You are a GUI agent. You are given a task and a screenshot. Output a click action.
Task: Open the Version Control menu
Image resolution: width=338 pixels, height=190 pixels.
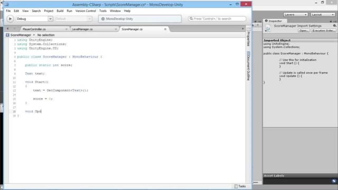pyautogui.click(x=86, y=11)
